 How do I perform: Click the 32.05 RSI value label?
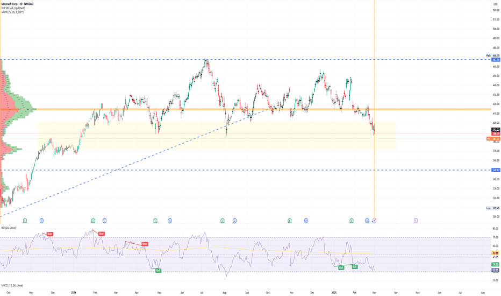(x=496, y=270)
